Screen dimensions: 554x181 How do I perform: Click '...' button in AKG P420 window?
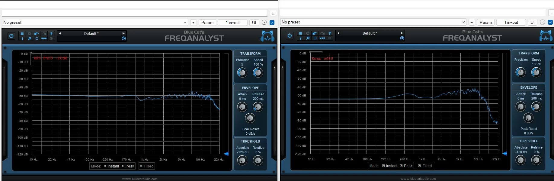[x=273, y=13]
